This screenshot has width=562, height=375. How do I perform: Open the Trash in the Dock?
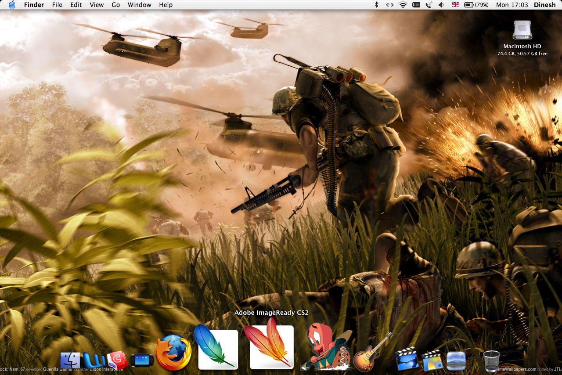click(x=492, y=361)
